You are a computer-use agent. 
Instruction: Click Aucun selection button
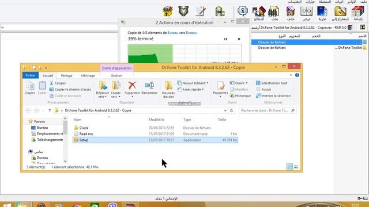[x=263, y=90]
